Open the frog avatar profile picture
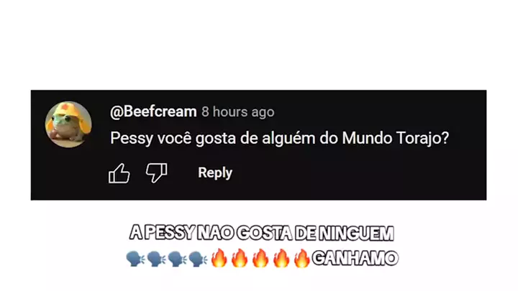This screenshot has width=518, height=291. [x=68, y=124]
